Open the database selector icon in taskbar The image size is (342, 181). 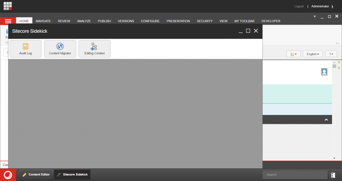coord(333,175)
